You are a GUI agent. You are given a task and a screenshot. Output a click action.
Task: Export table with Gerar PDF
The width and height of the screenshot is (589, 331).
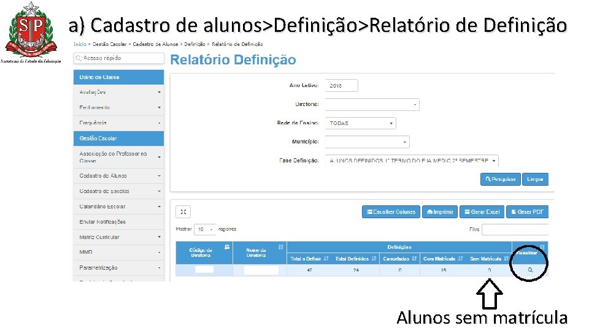[528, 211]
